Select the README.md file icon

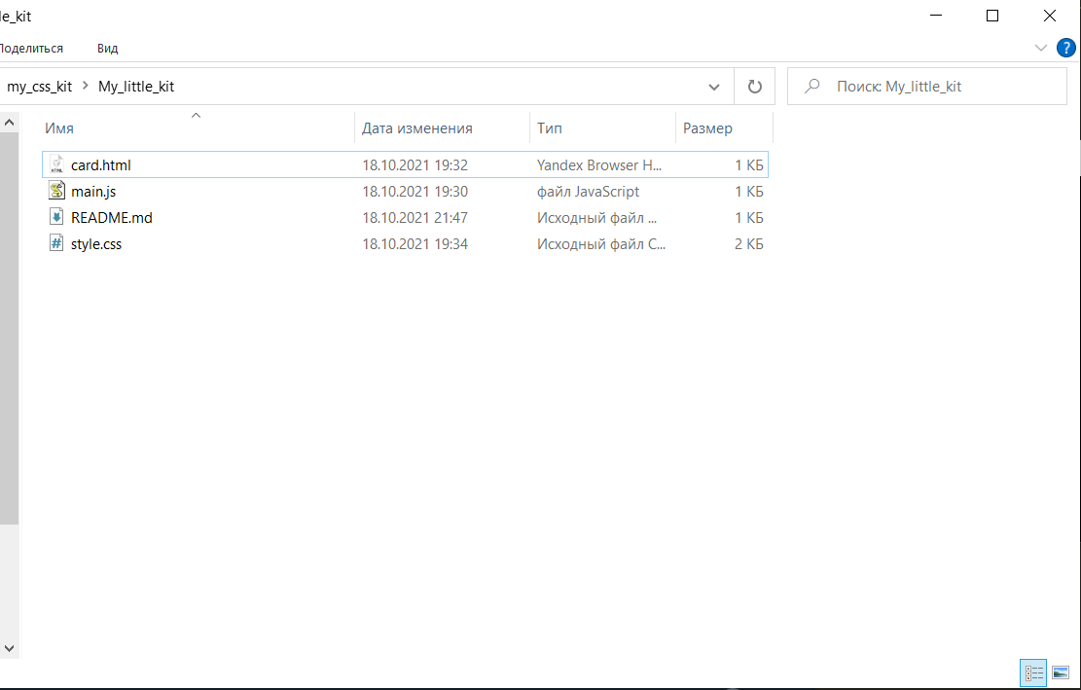point(56,217)
